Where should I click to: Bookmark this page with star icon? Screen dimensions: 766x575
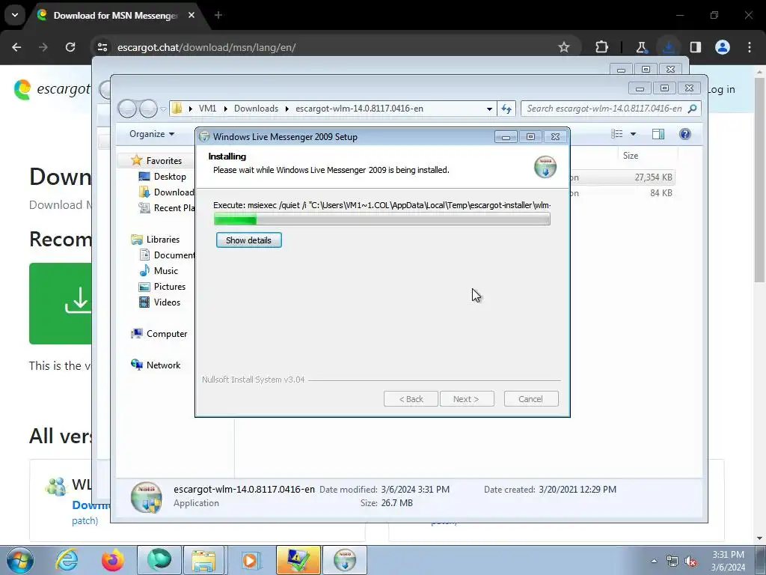pos(564,47)
